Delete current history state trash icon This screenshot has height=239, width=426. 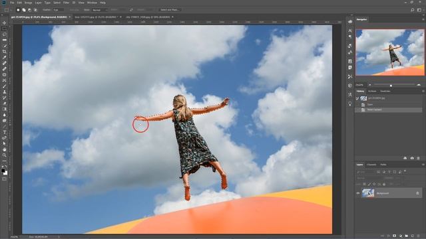419,158
